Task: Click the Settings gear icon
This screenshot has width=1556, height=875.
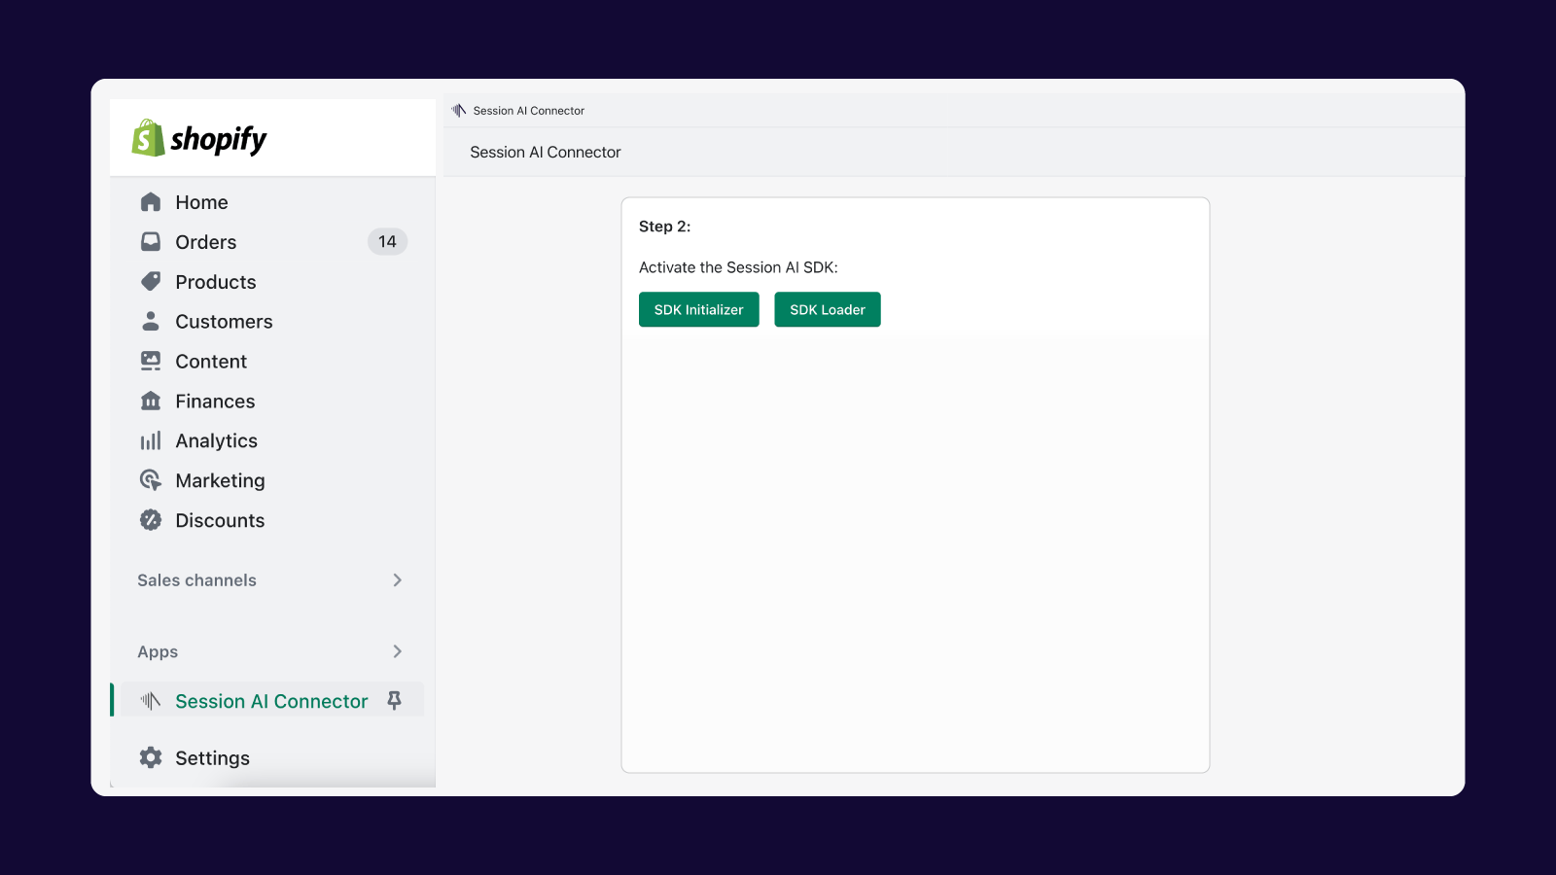Action: [x=151, y=757]
